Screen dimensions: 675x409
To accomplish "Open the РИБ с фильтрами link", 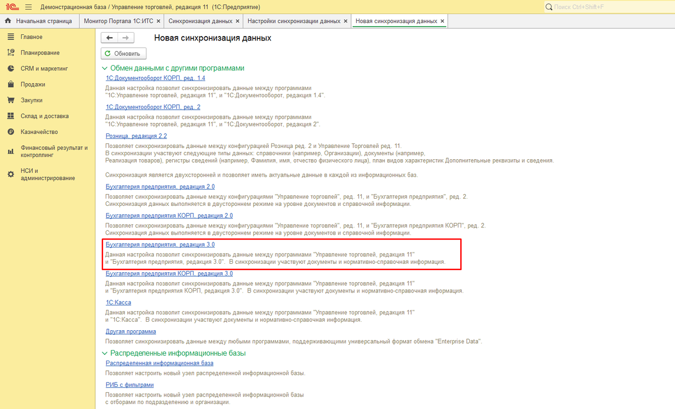I will [129, 385].
